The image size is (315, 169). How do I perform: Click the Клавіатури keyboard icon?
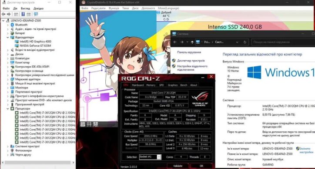12,58
